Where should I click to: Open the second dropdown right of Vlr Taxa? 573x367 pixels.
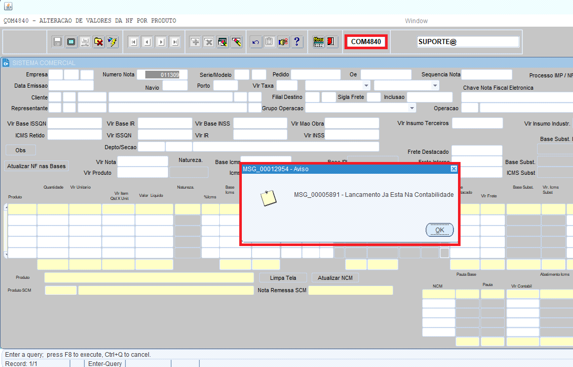point(435,86)
